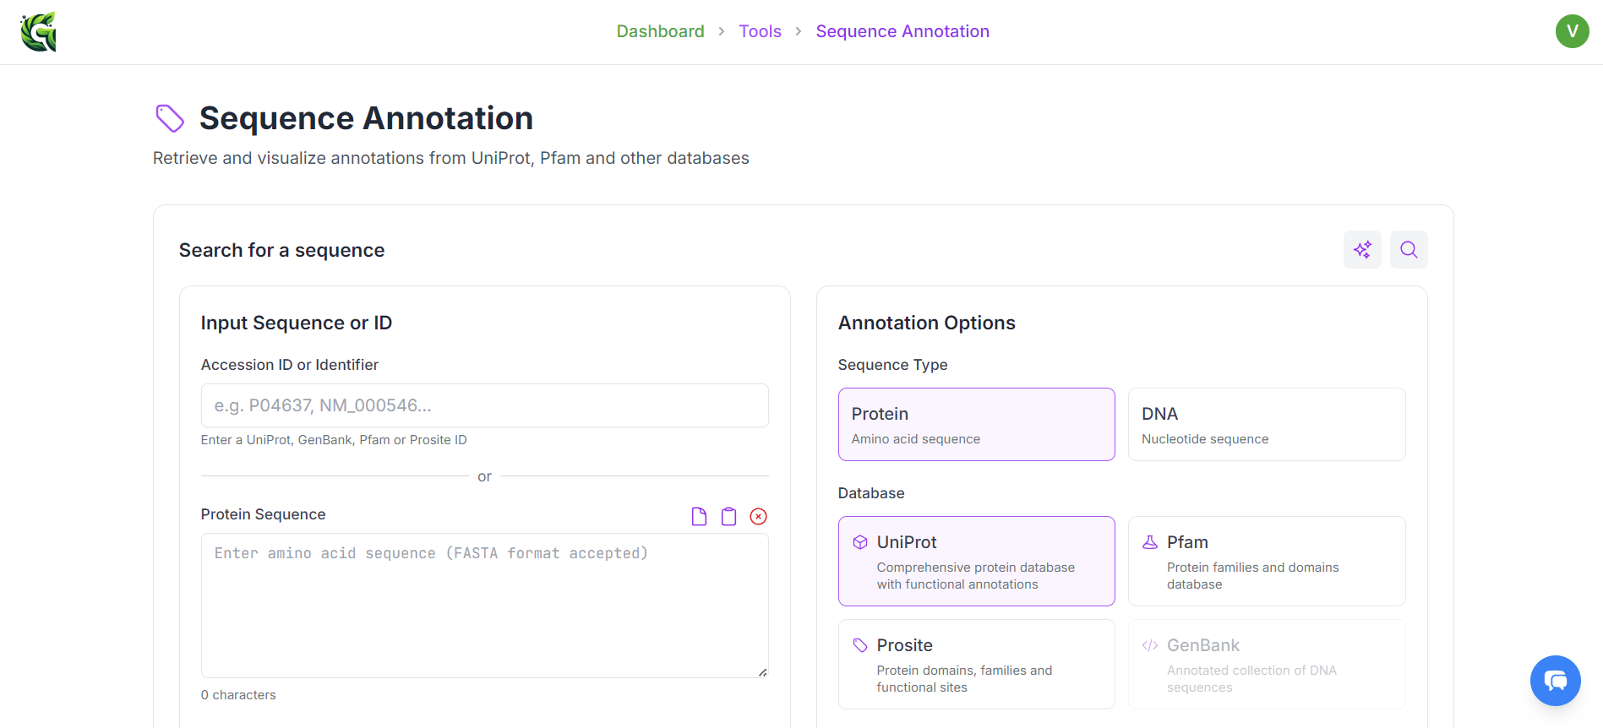Click the 'Protein Sequence' field label
The height and width of the screenshot is (728, 1603).
click(263, 514)
